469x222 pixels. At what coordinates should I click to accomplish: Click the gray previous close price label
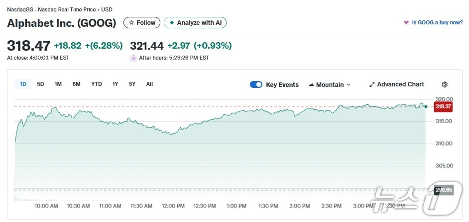point(443,190)
